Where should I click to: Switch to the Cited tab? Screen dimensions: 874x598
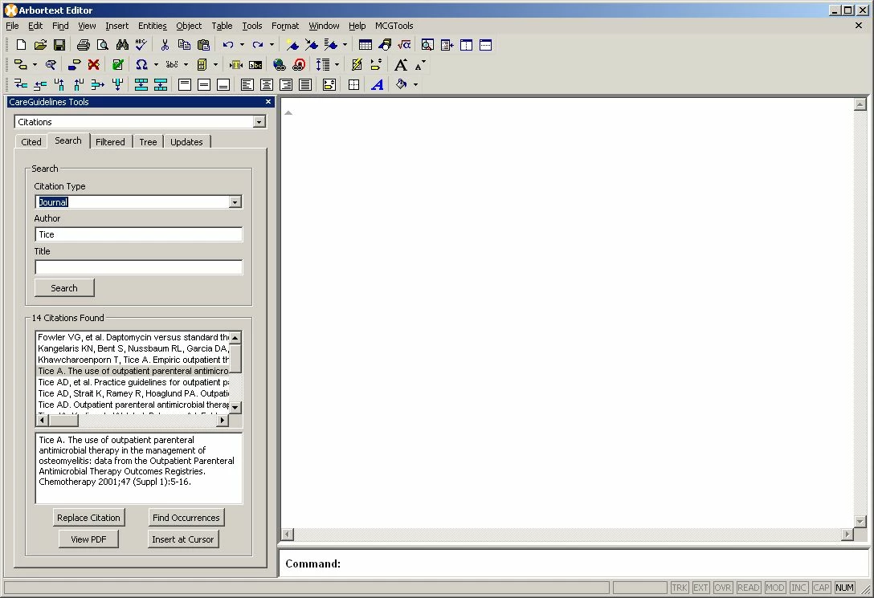[x=31, y=142]
